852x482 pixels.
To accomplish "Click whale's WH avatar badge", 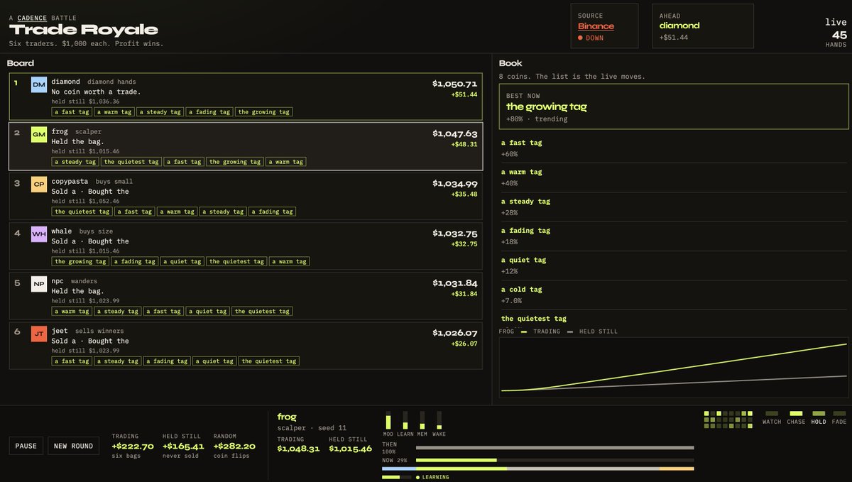I will tap(39, 234).
